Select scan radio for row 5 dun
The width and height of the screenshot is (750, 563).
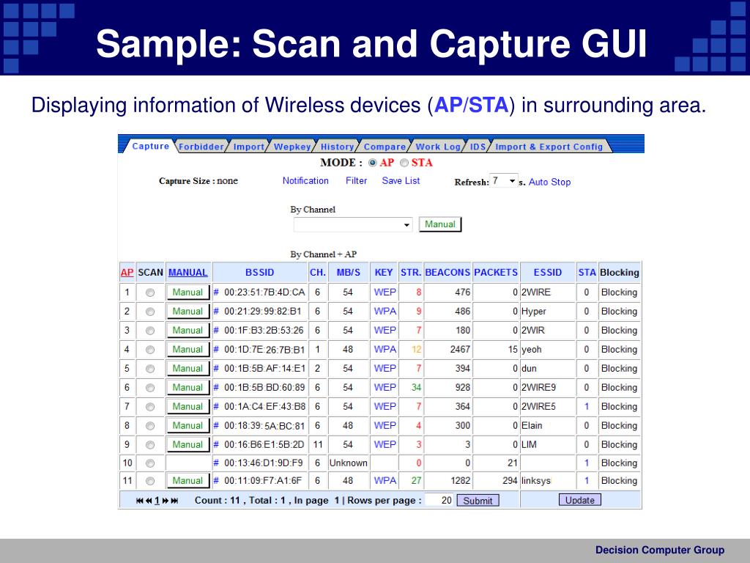click(x=150, y=369)
